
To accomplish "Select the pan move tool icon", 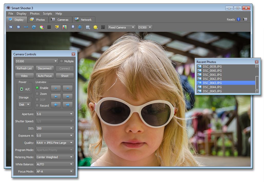I will [x=80, y=27].
